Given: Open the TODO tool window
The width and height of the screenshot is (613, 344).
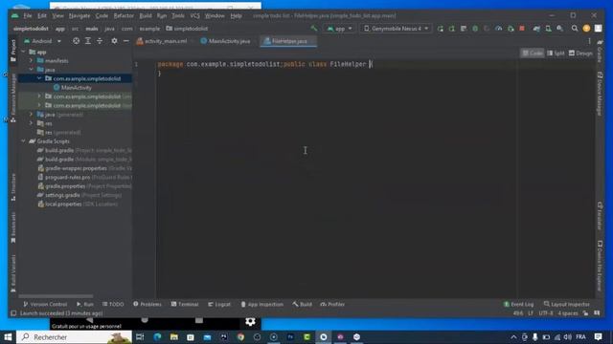Looking at the screenshot, I should click(113, 304).
